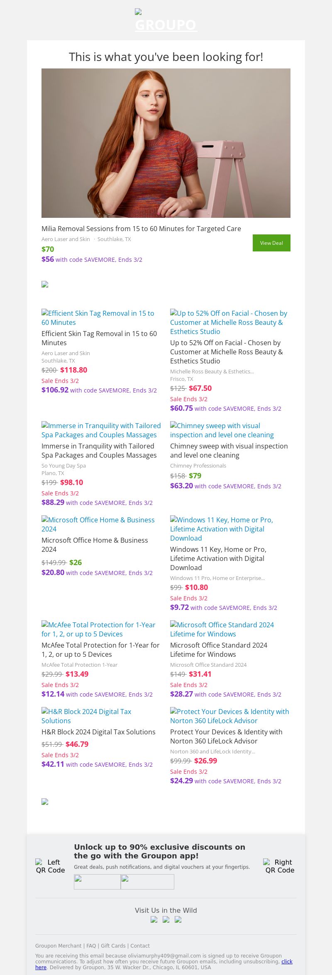Click the second app store badge
The width and height of the screenshot is (332, 975).
point(147,881)
